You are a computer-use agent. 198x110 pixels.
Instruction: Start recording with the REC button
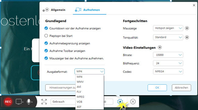pyautogui.click(x=8, y=102)
